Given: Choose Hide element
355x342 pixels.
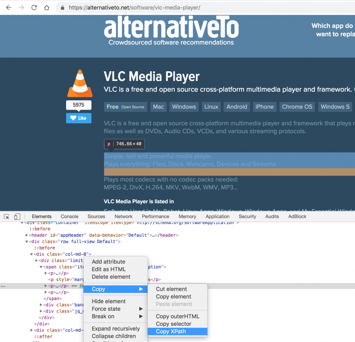Looking at the screenshot, I should (x=116, y=301).
